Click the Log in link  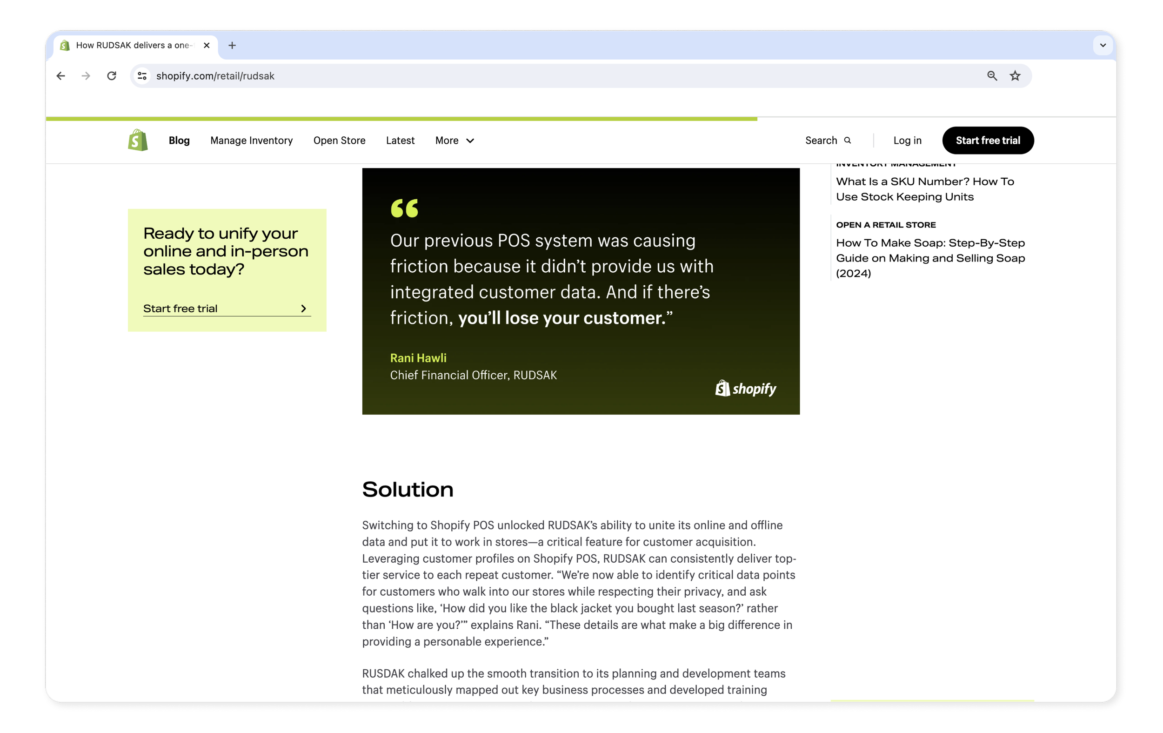pos(907,141)
